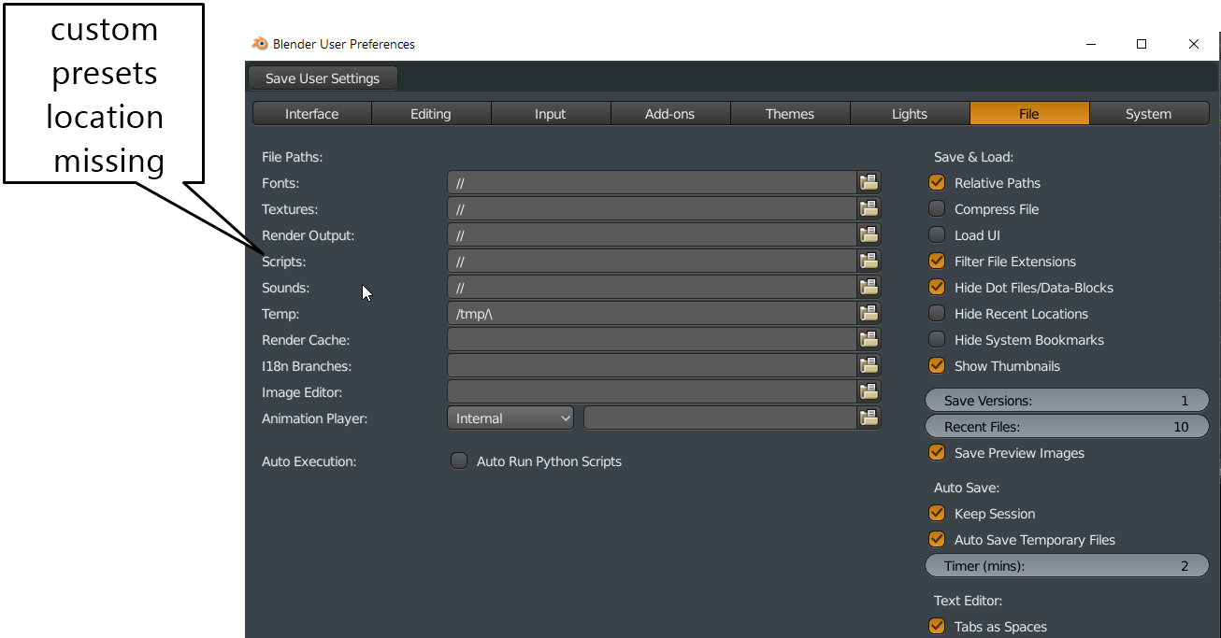Disable Show Thumbnails checkbox

pyautogui.click(x=937, y=366)
